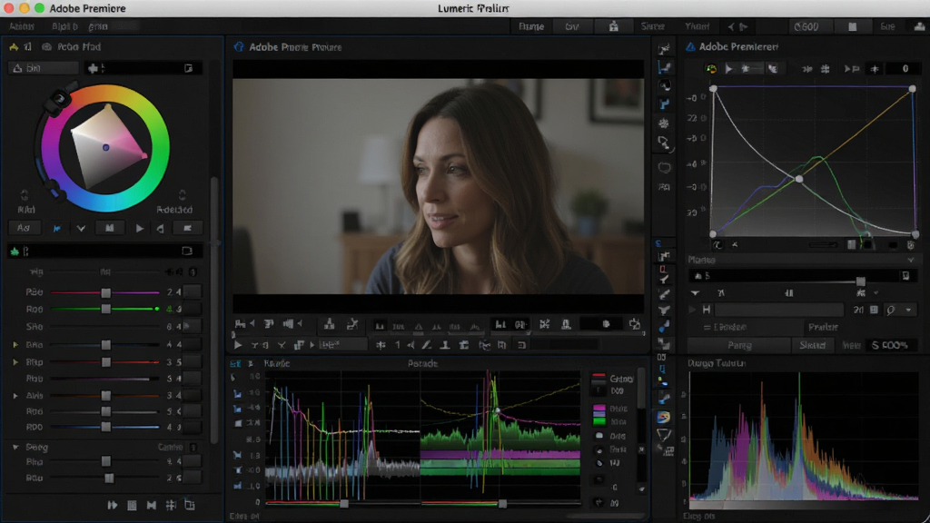Click the lock icon at curves graph bottom right
Viewport: 930px width, 523px height.
tap(911, 244)
